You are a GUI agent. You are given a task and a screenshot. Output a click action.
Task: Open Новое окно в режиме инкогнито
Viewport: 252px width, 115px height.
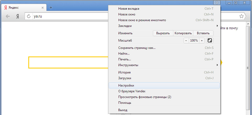[x=164, y=20]
